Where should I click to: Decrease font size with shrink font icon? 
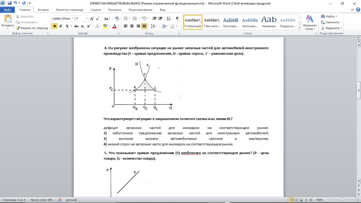coord(98,19)
